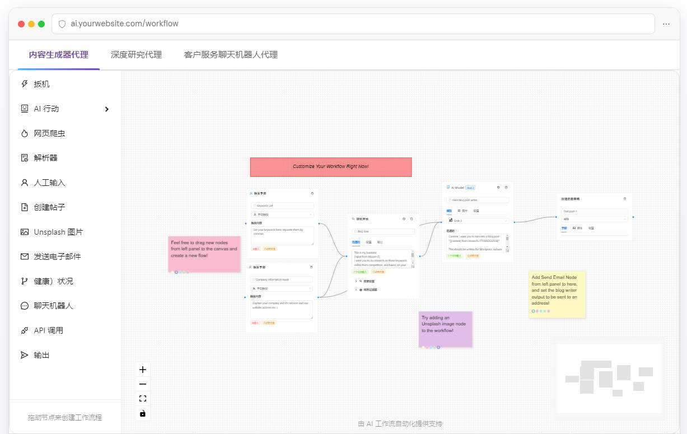Open the 图片 tab in the AI Model node
This screenshot has width=687, height=434.
click(x=462, y=211)
